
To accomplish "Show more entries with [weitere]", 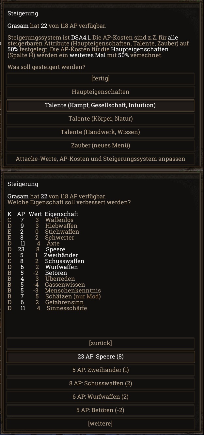I will click(x=101, y=424).
